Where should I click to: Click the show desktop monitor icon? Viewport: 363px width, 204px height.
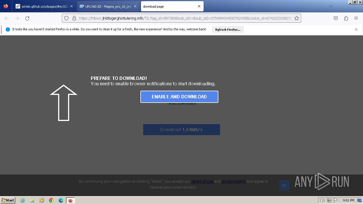[360, 200]
